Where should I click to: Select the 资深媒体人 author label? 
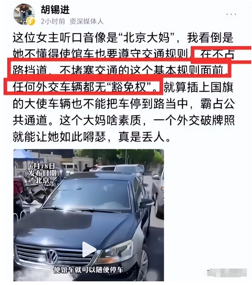pos(86,22)
